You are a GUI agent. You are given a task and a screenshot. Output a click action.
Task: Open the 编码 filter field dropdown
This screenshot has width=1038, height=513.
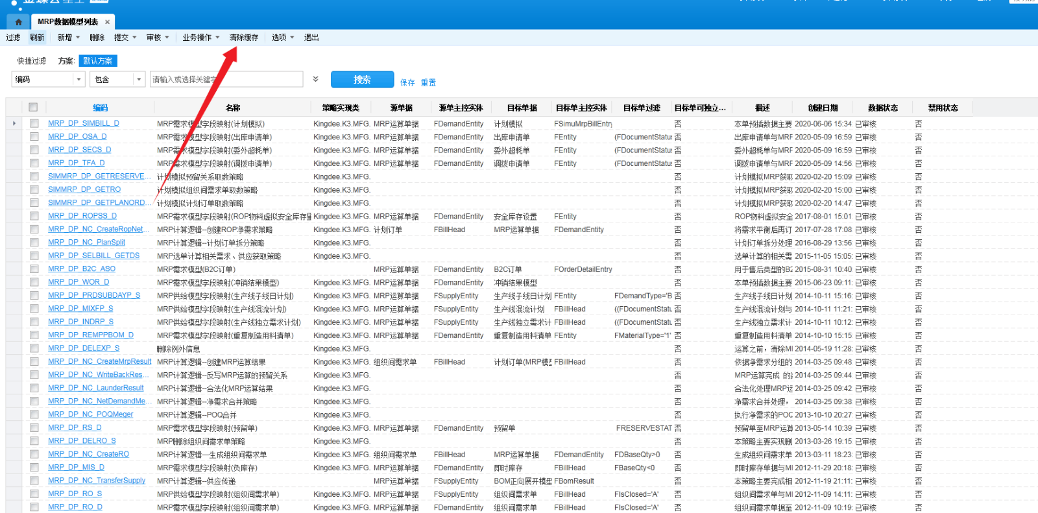78,79
